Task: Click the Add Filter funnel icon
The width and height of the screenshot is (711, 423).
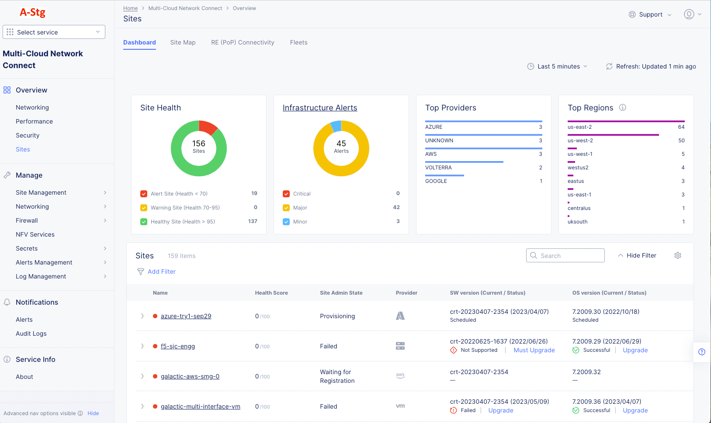Action: coord(141,272)
